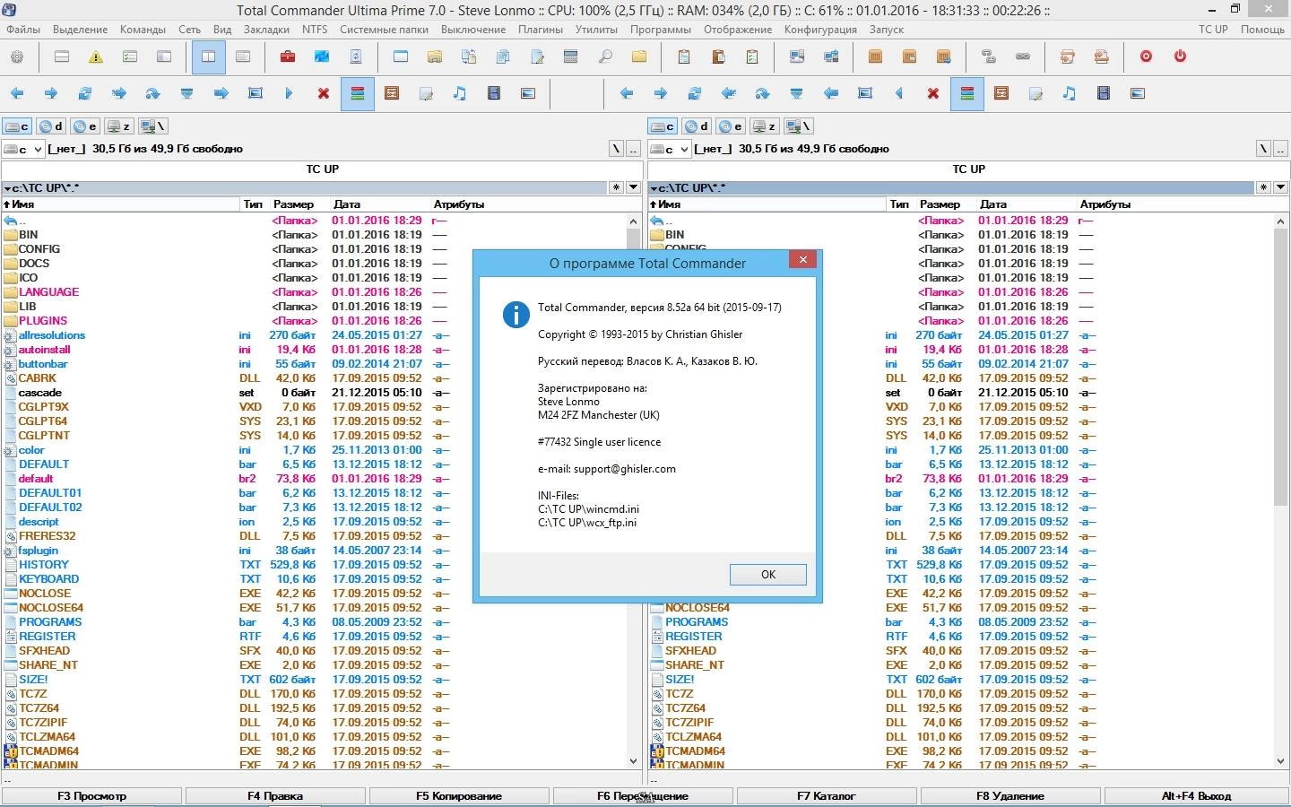Sort right panel by Размер column header

point(940,204)
